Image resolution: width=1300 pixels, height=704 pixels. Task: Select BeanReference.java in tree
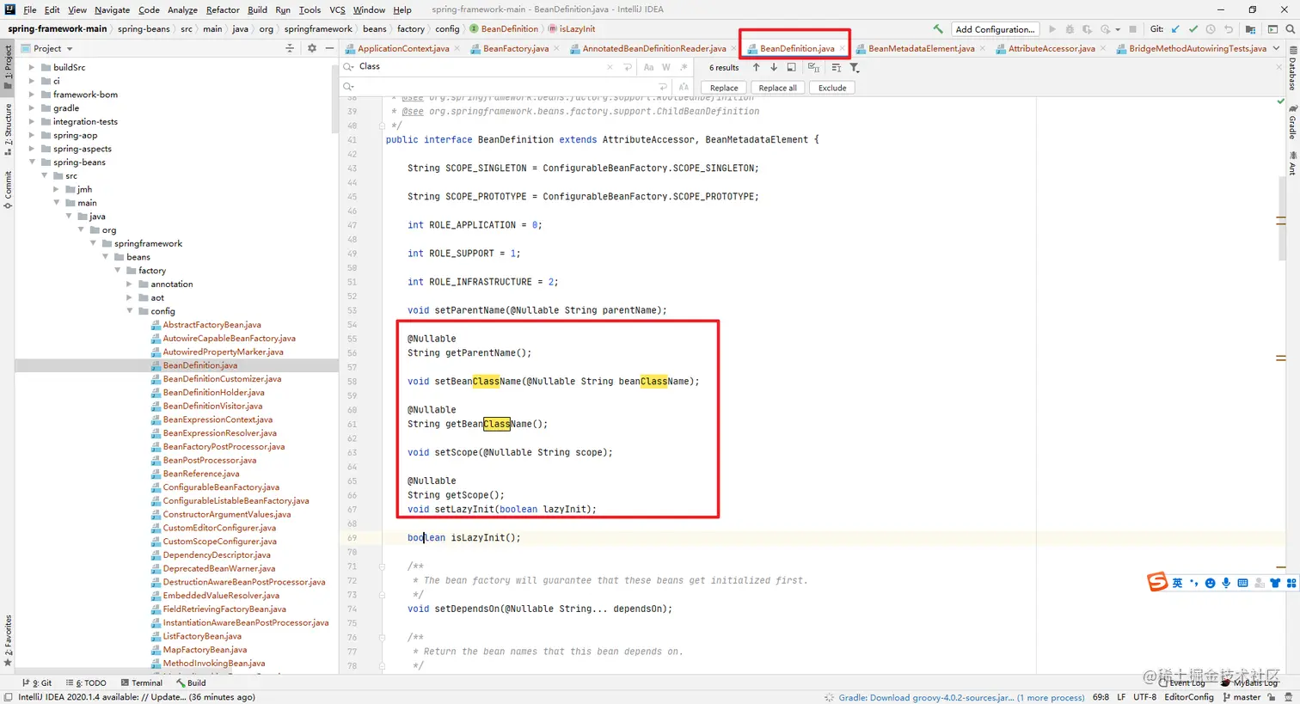[x=201, y=474]
